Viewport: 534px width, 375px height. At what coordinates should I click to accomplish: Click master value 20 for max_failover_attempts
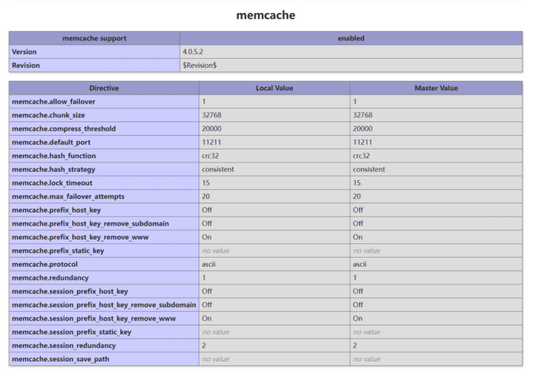(356, 197)
